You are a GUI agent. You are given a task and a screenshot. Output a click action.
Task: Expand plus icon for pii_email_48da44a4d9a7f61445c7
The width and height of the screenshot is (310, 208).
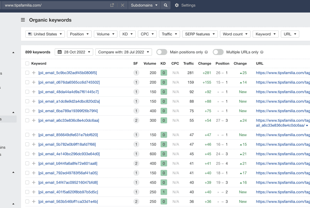click(x=34, y=92)
